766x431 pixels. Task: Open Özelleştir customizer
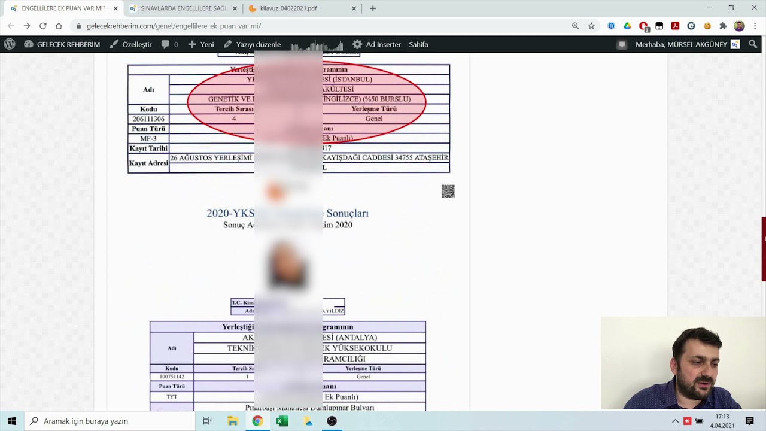tap(130, 44)
